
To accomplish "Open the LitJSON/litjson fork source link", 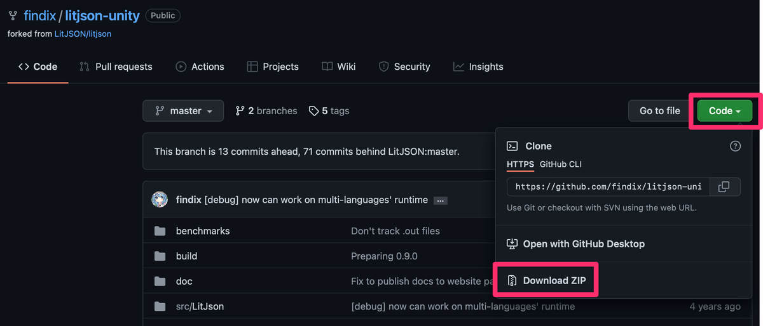I will click(83, 34).
